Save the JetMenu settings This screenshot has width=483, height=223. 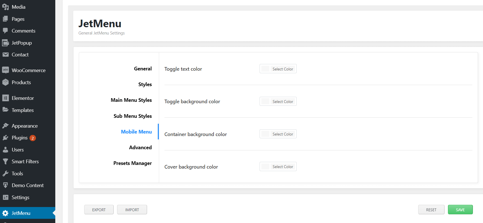tap(460, 210)
